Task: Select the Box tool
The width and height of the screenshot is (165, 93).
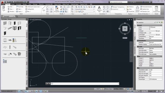Action: (x=28, y=11)
